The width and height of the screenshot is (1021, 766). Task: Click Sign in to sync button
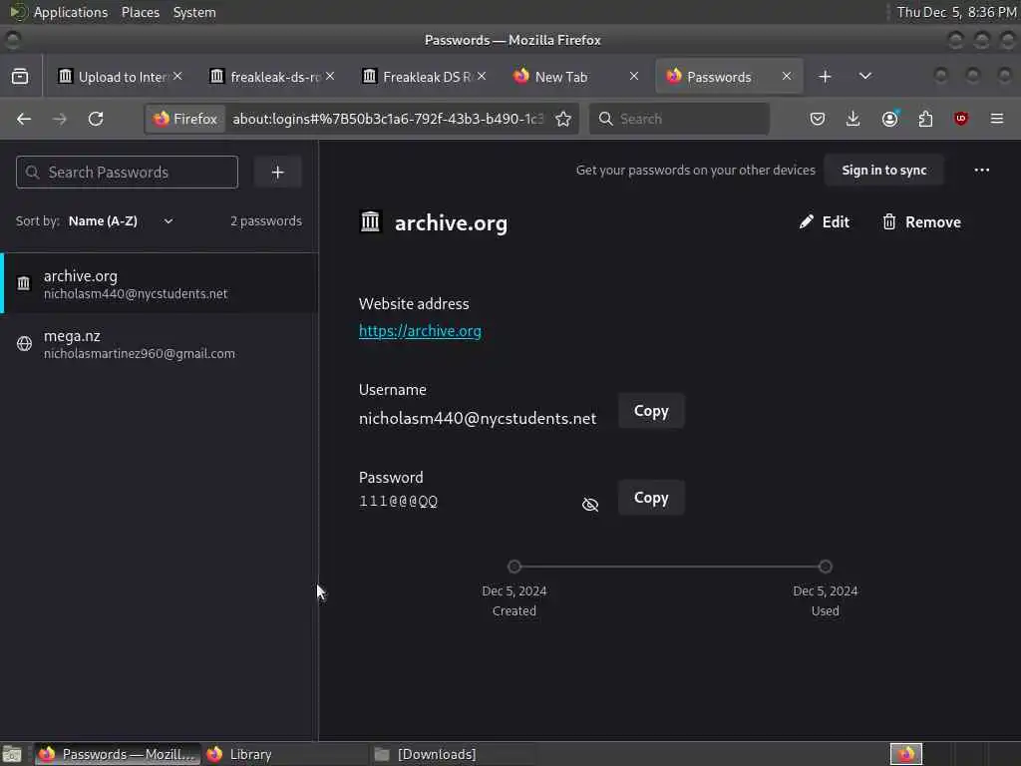[x=883, y=170]
